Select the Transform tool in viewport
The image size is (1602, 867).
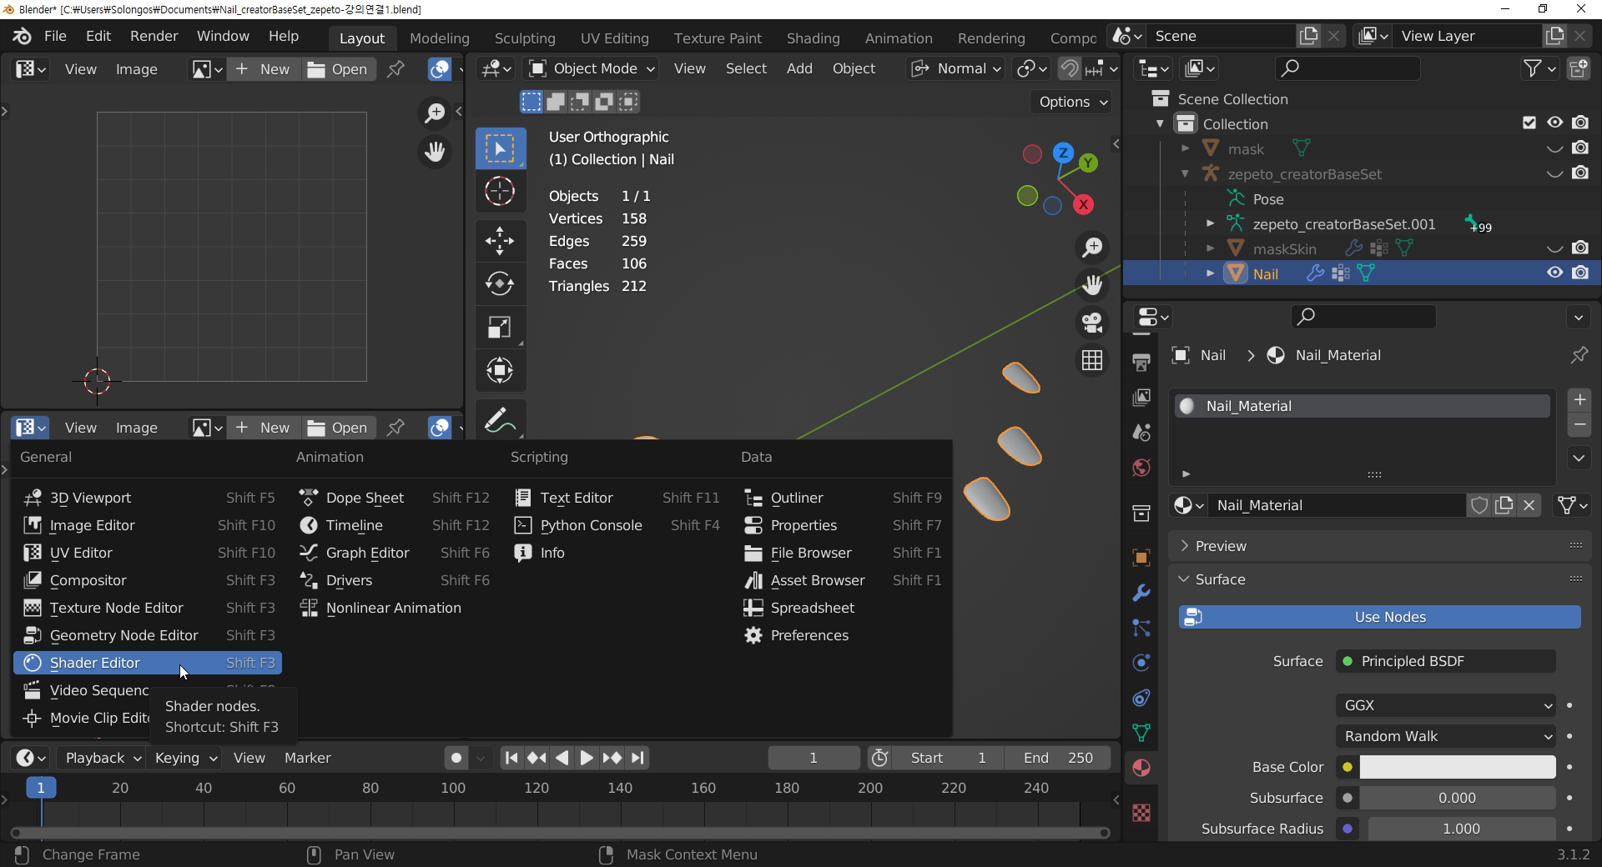[500, 370]
